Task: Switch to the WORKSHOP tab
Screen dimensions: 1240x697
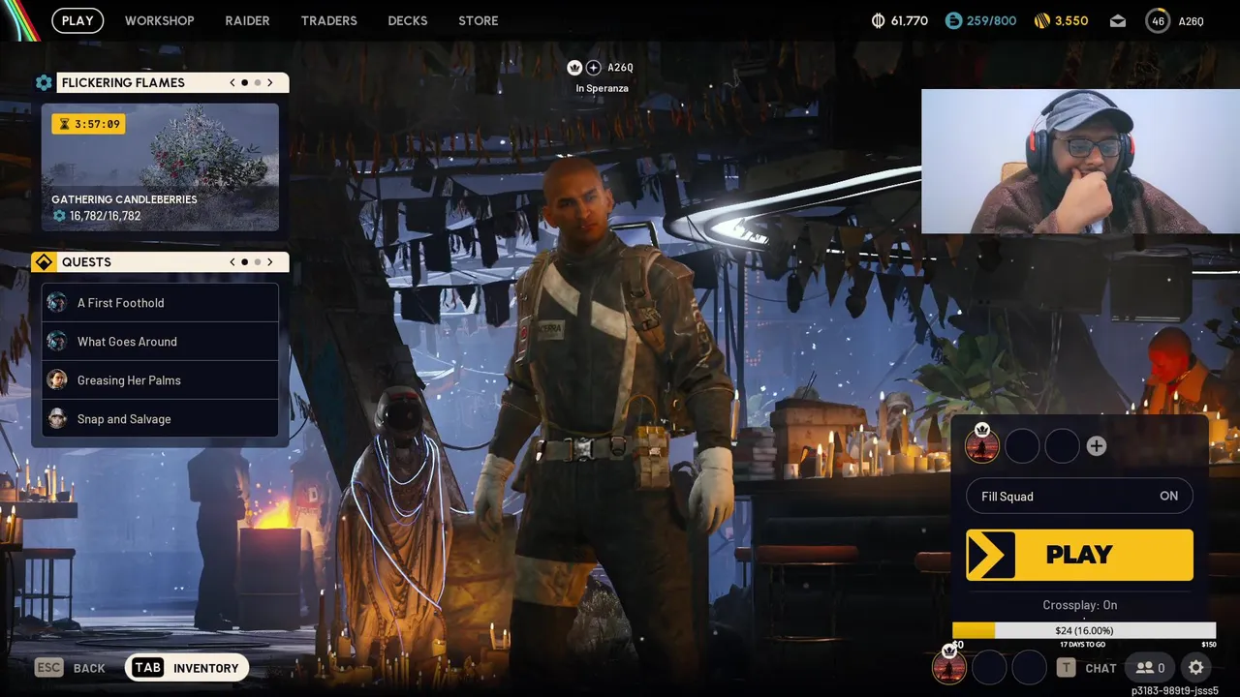Action: (159, 20)
